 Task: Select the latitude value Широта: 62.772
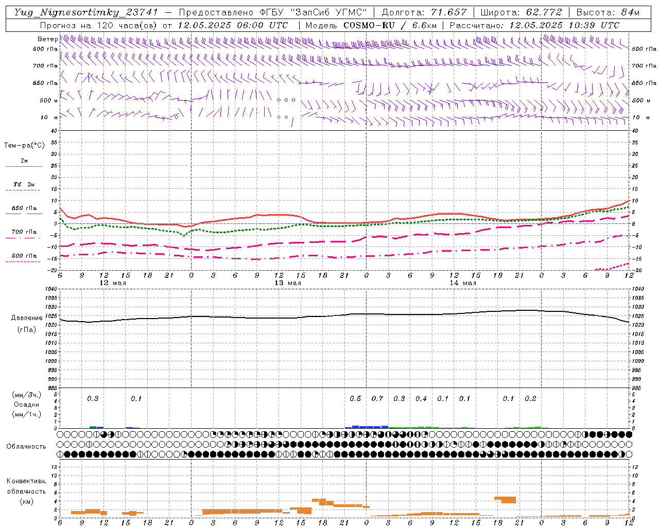tap(521, 12)
